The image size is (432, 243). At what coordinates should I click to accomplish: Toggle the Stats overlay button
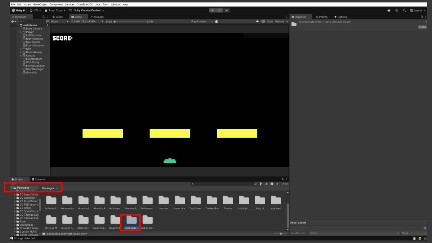(270, 22)
